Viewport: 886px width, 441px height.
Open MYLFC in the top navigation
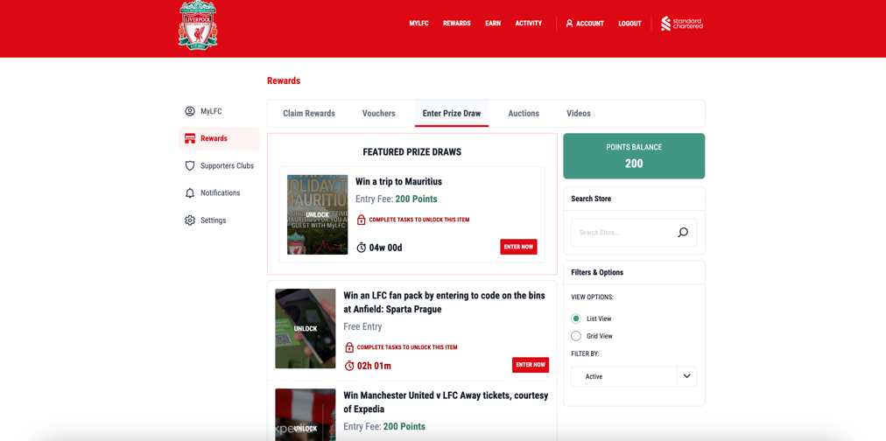point(419,23)
